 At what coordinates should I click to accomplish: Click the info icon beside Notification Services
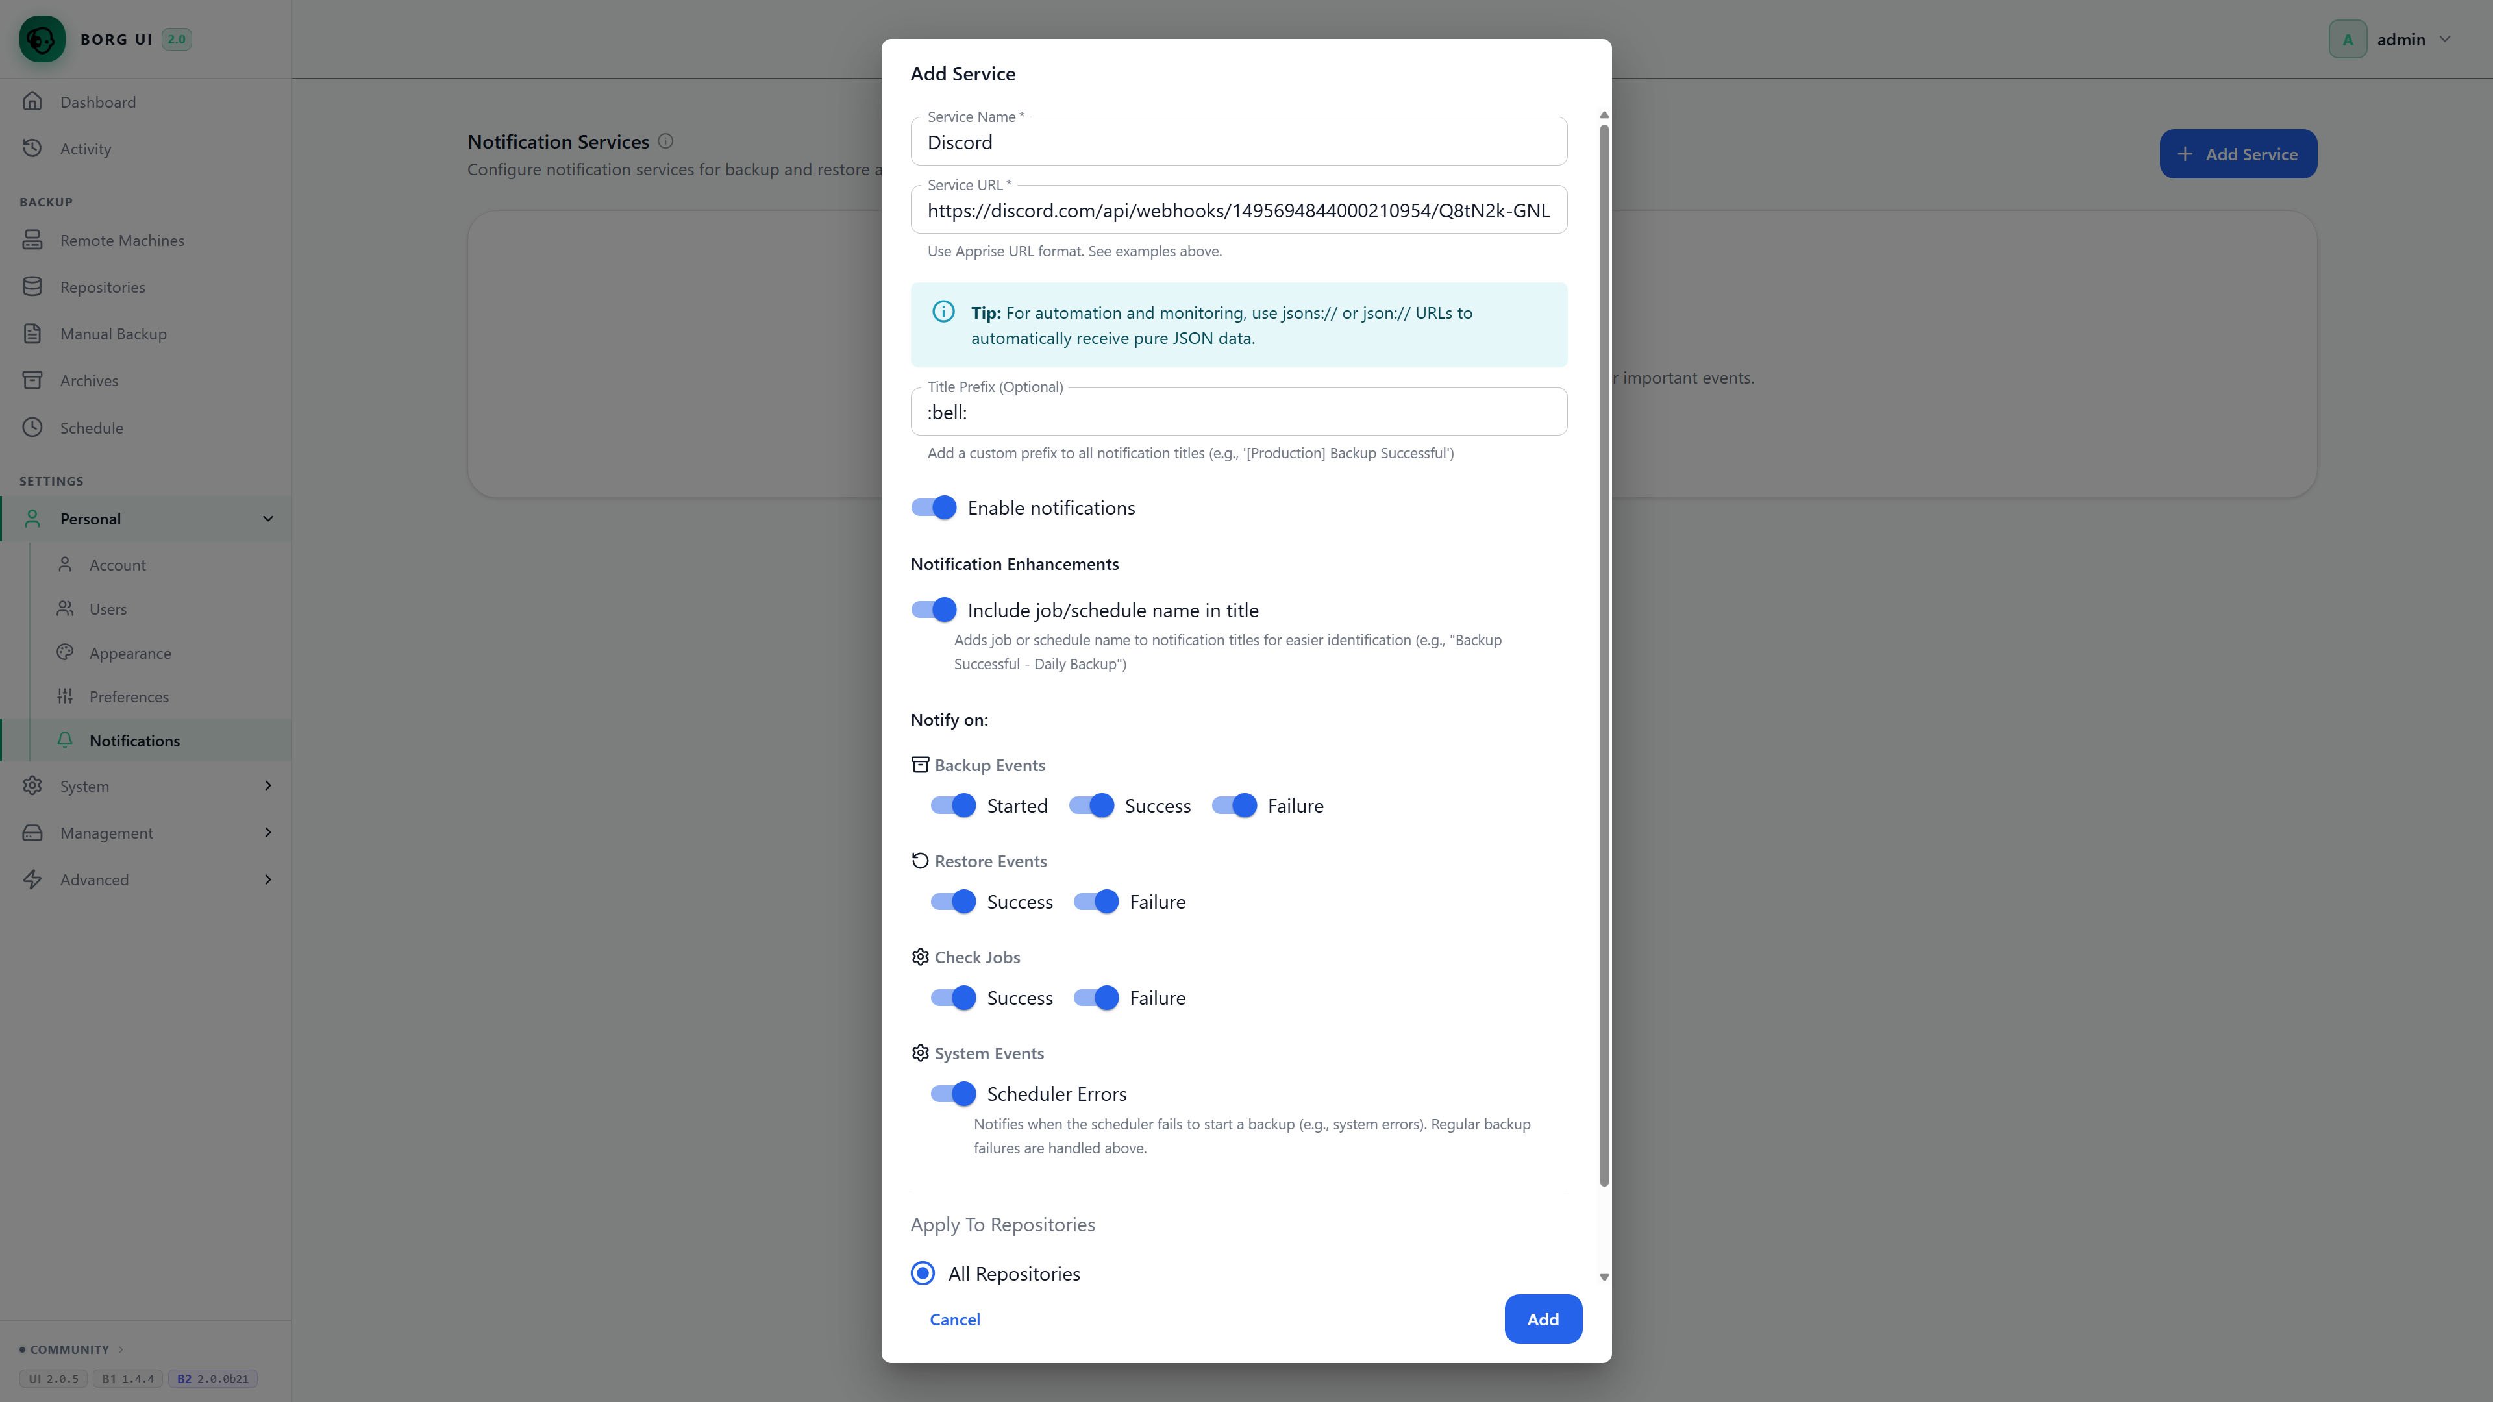tap(666, 141)
